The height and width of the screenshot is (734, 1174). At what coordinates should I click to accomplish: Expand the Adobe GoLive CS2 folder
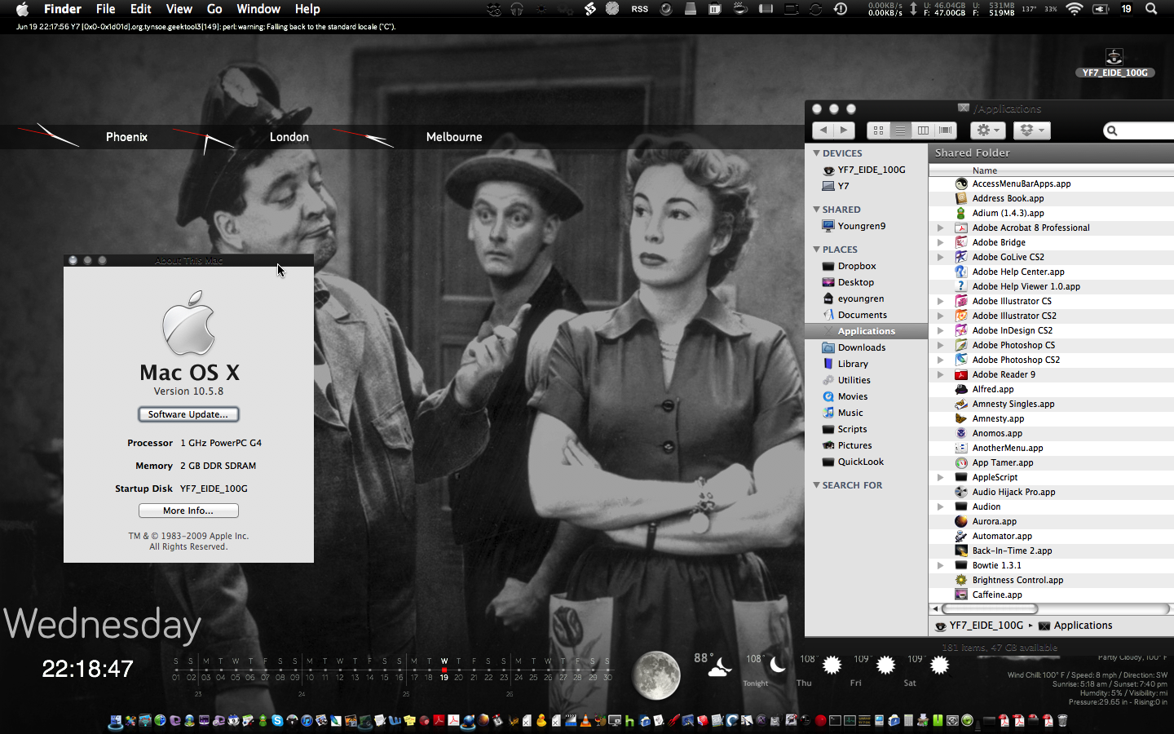pos(940,257)
